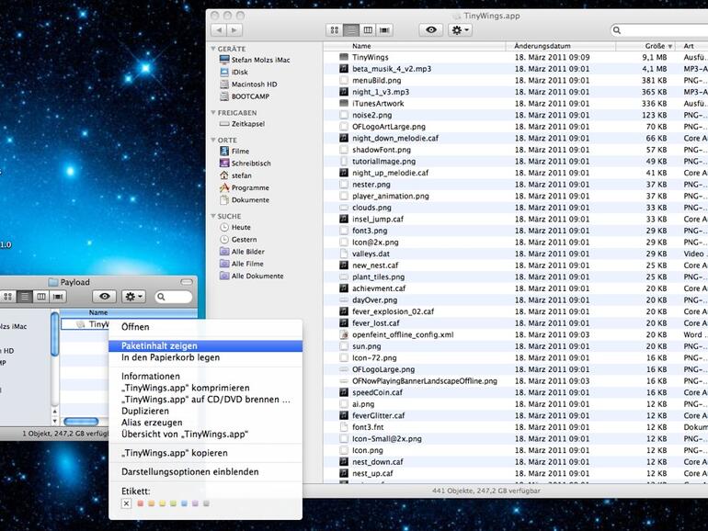Choose Paketinhalt zeigen from context menu
Viewport: 708px width, 531px height.
tap(159, 346)
